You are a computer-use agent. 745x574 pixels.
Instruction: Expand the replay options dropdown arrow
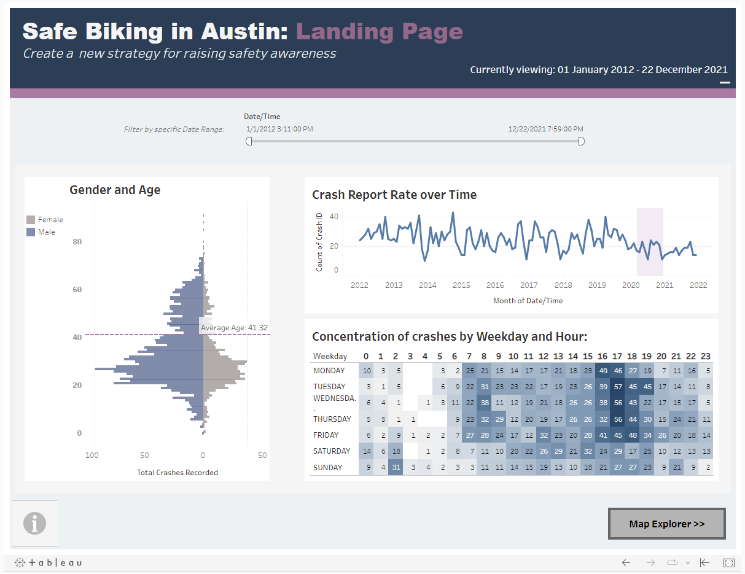tap(688, 563)
